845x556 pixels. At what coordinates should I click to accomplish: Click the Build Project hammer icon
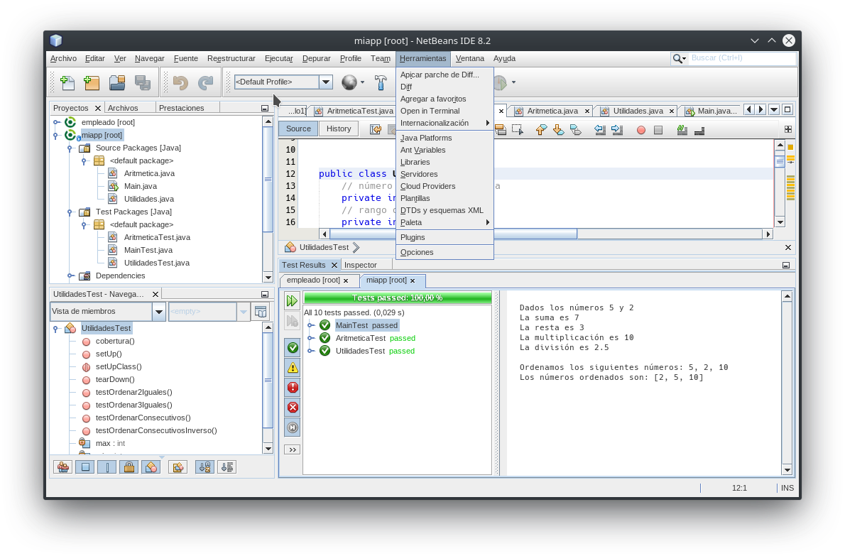coord(381,82)
